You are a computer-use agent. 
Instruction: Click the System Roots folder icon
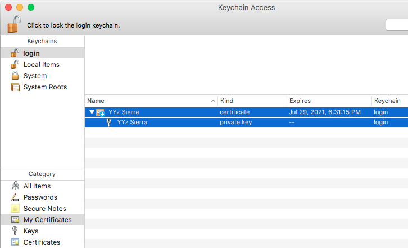(x=15, y=87)
